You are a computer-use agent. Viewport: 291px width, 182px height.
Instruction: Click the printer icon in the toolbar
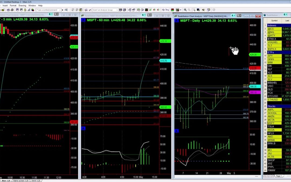(x=12, y=10)
